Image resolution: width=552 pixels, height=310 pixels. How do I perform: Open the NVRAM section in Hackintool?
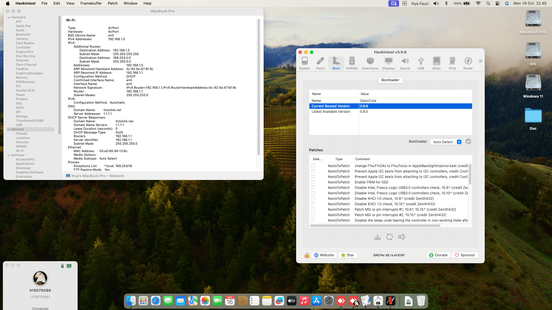click(352, 63)
